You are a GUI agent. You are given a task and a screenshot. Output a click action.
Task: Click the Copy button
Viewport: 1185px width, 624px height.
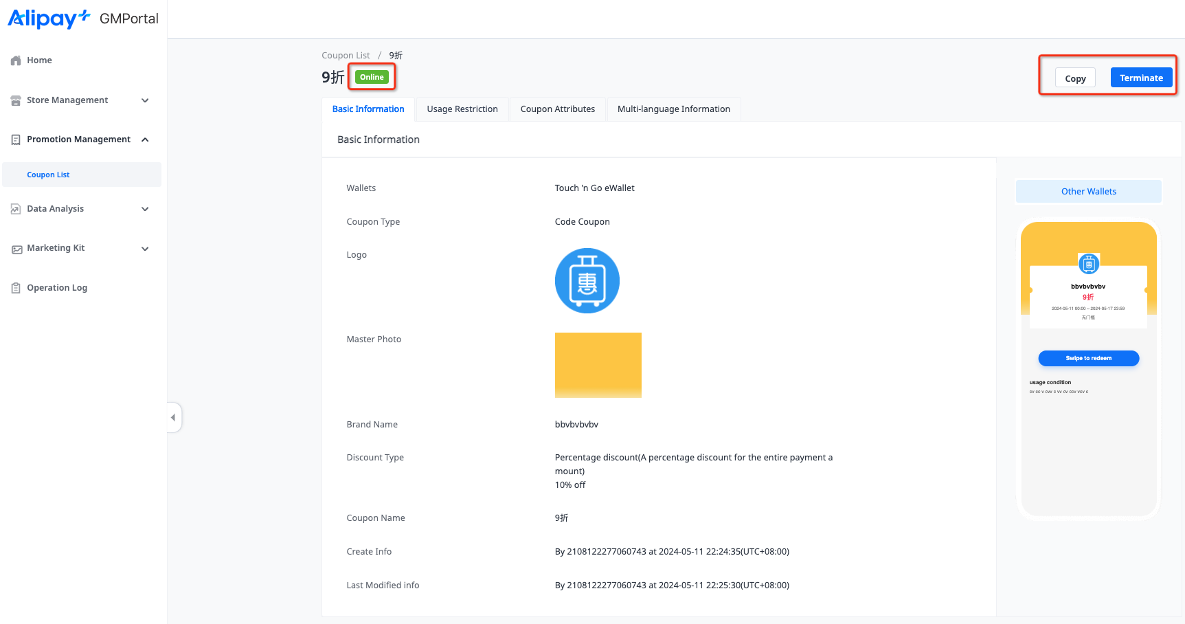coord(1075,78)
